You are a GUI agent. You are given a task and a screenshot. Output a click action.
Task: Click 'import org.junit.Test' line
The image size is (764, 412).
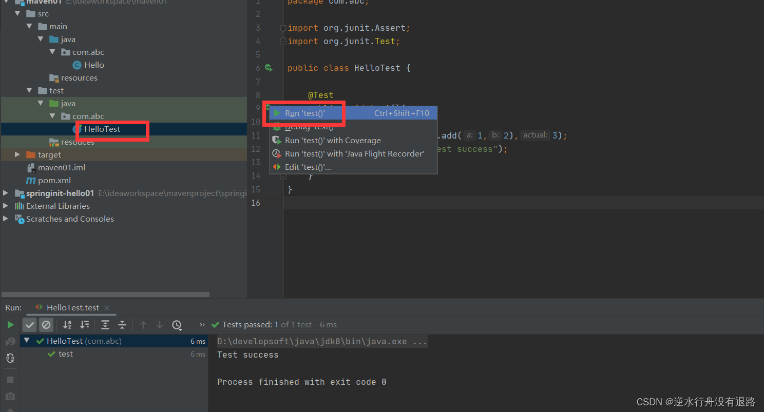click(x=343, y=42)
